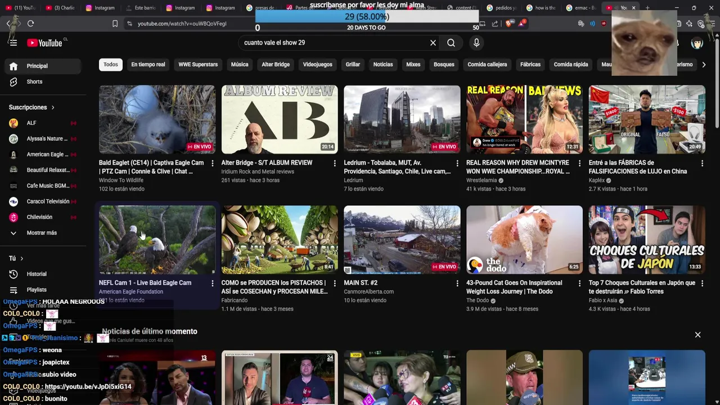
Task: Clear search text with the X icon
Action: pyautogui.click(x=433, y=43)
